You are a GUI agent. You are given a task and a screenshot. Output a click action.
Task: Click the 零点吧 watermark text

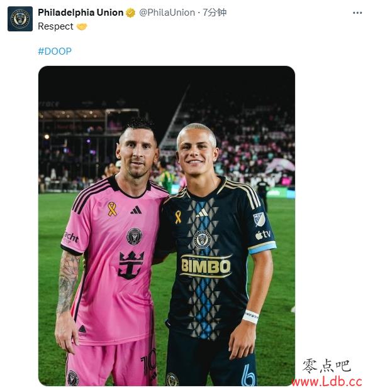click(x=326, y=365)
